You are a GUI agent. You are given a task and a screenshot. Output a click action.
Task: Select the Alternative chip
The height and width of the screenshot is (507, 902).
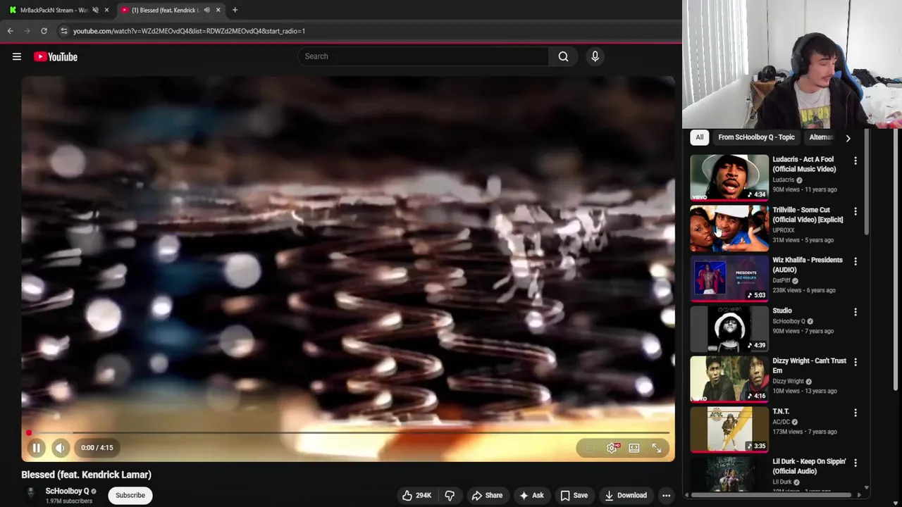[822, 137]
